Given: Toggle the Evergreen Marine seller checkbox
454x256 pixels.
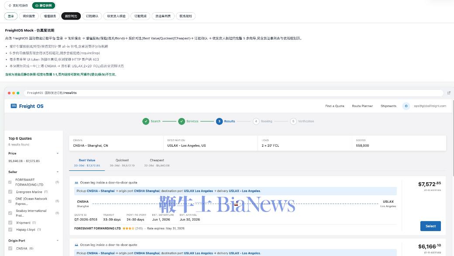Looking at the screenshot, I should pos(10,192).
